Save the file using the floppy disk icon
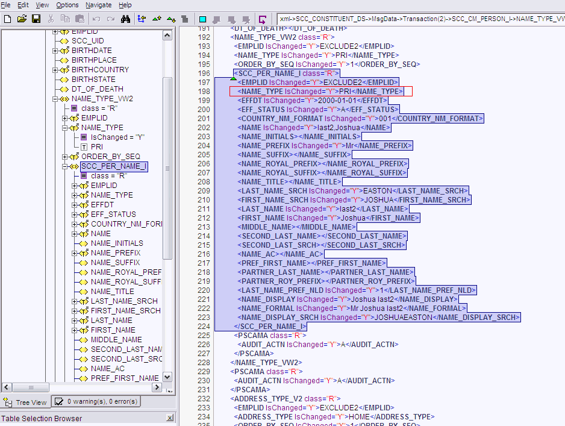Image resolution: width=565 pixels, height=426 pixels. 36,19
